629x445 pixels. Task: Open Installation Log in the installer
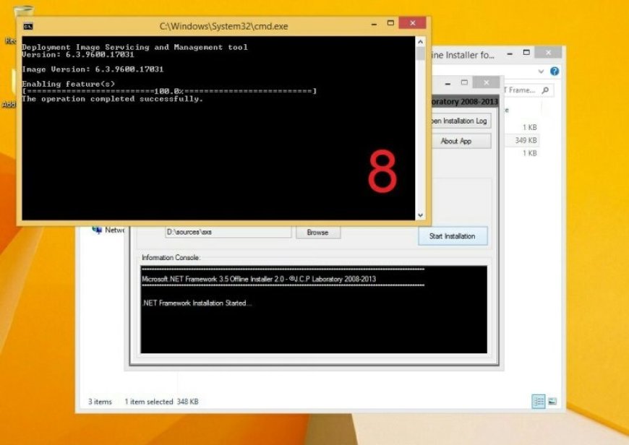pyautogui.click(x=461, y=121)
